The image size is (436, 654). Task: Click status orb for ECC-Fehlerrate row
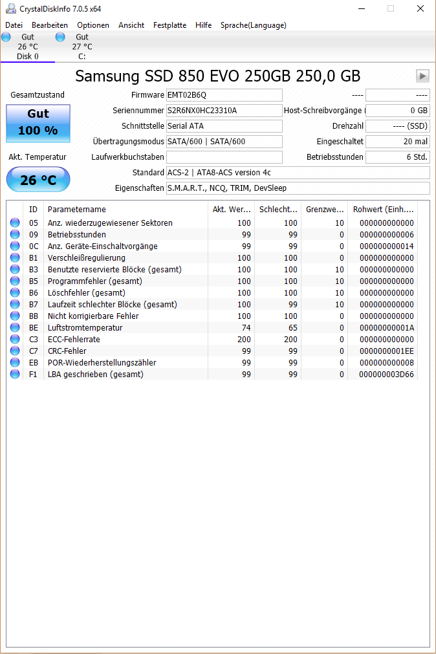(x=15, y=340)
